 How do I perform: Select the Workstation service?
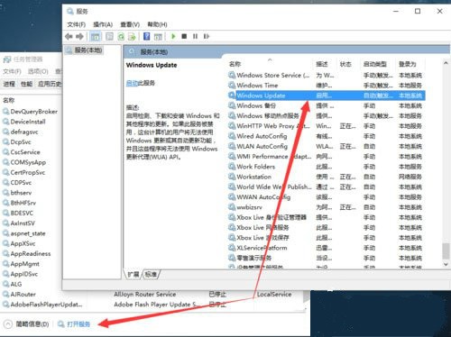(327, 177)
